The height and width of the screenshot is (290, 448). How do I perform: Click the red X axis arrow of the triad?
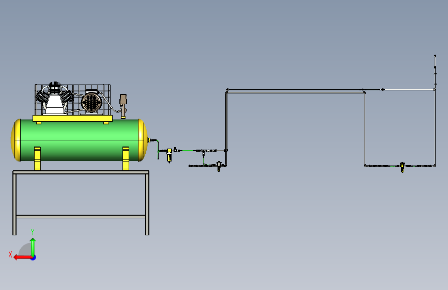23,257
